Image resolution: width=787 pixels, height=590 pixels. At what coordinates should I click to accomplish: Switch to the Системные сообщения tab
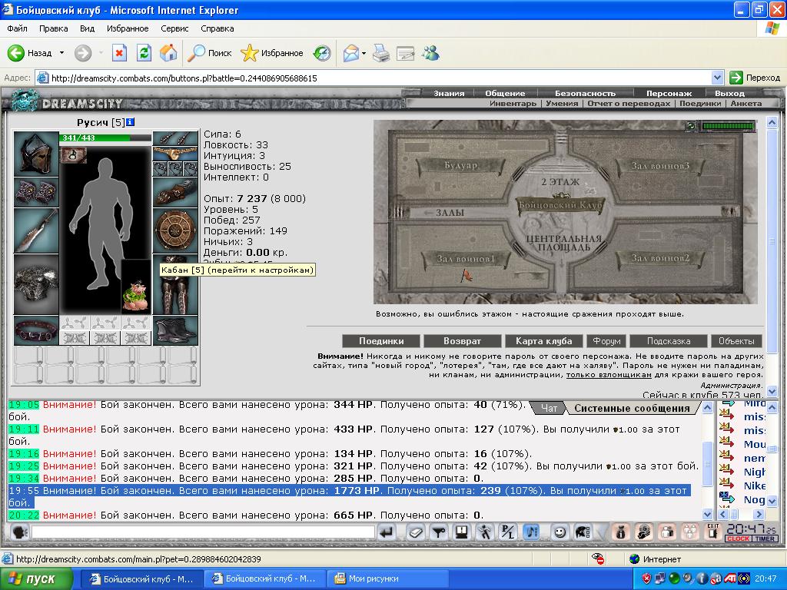pos(632,409)
